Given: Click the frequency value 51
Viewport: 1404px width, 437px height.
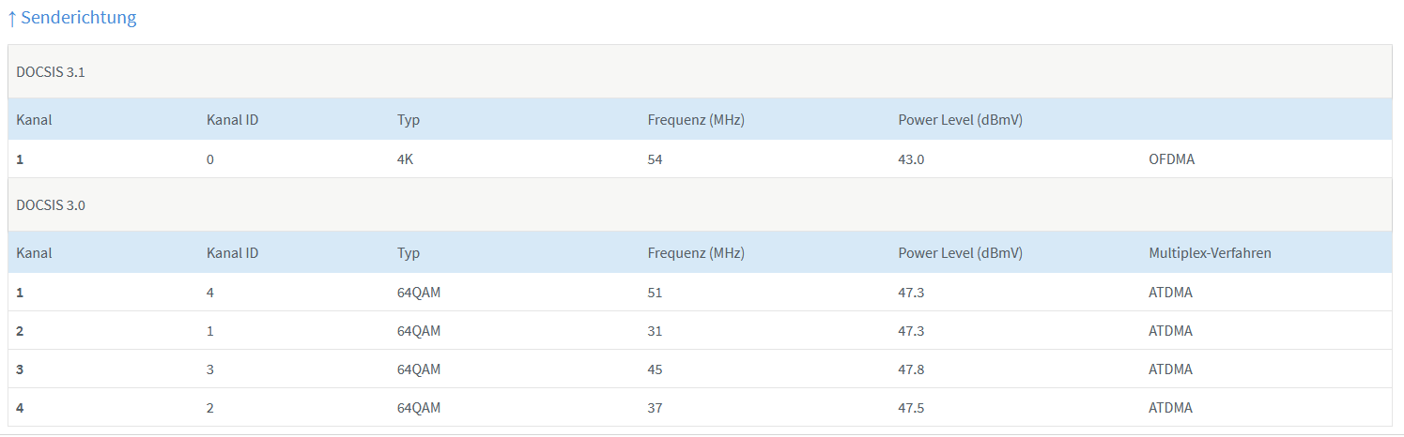Looking at the screenshot, I should point(655,293).
